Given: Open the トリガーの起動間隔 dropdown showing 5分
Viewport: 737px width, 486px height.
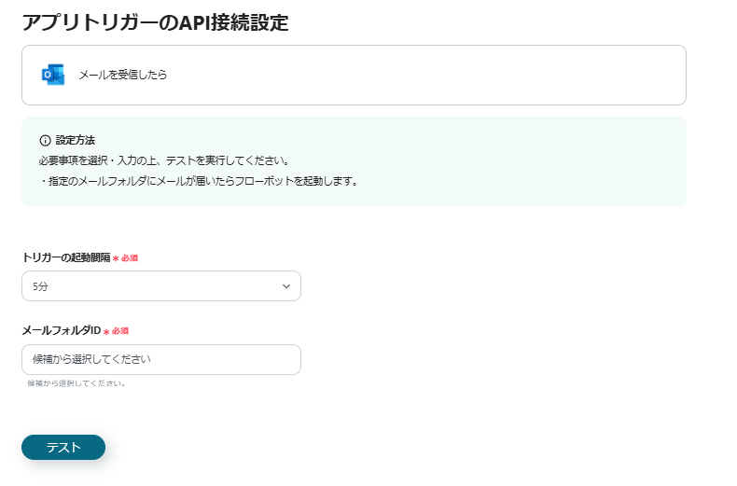Looking at the screenshot, I should [x=160, y=286].
